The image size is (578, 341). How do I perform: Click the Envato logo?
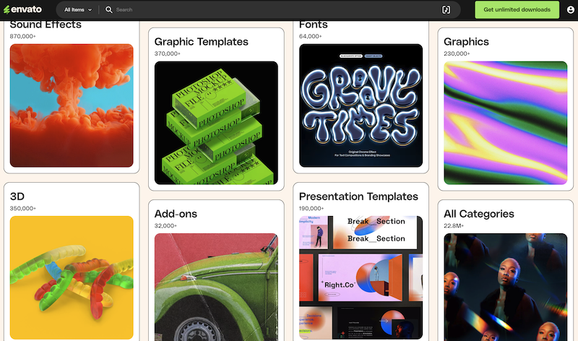[x=23, y=10]
